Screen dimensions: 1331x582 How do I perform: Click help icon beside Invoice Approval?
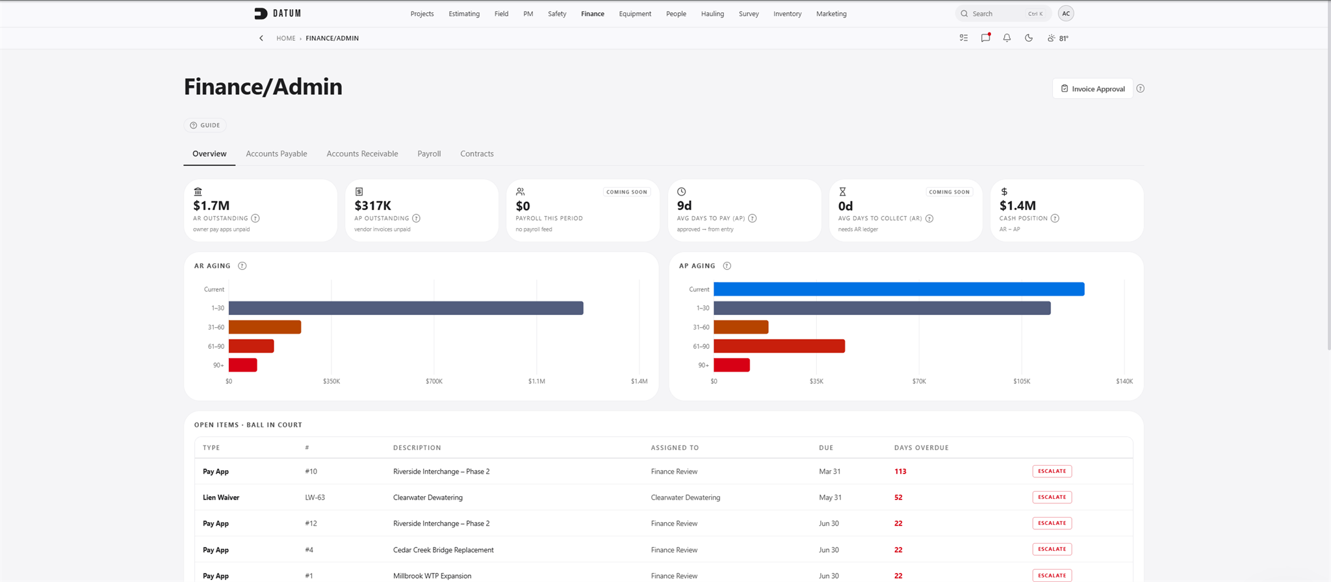1141,89
